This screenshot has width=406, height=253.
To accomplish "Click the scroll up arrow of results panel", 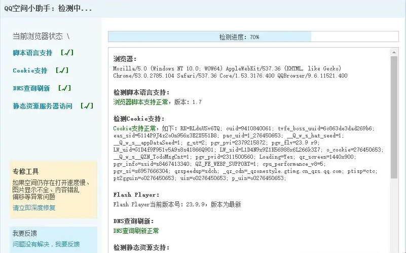I will 394,52.
